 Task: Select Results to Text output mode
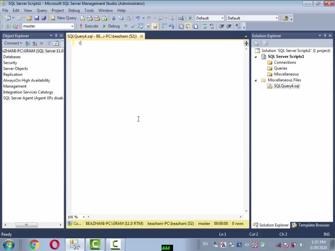[181, 26]
